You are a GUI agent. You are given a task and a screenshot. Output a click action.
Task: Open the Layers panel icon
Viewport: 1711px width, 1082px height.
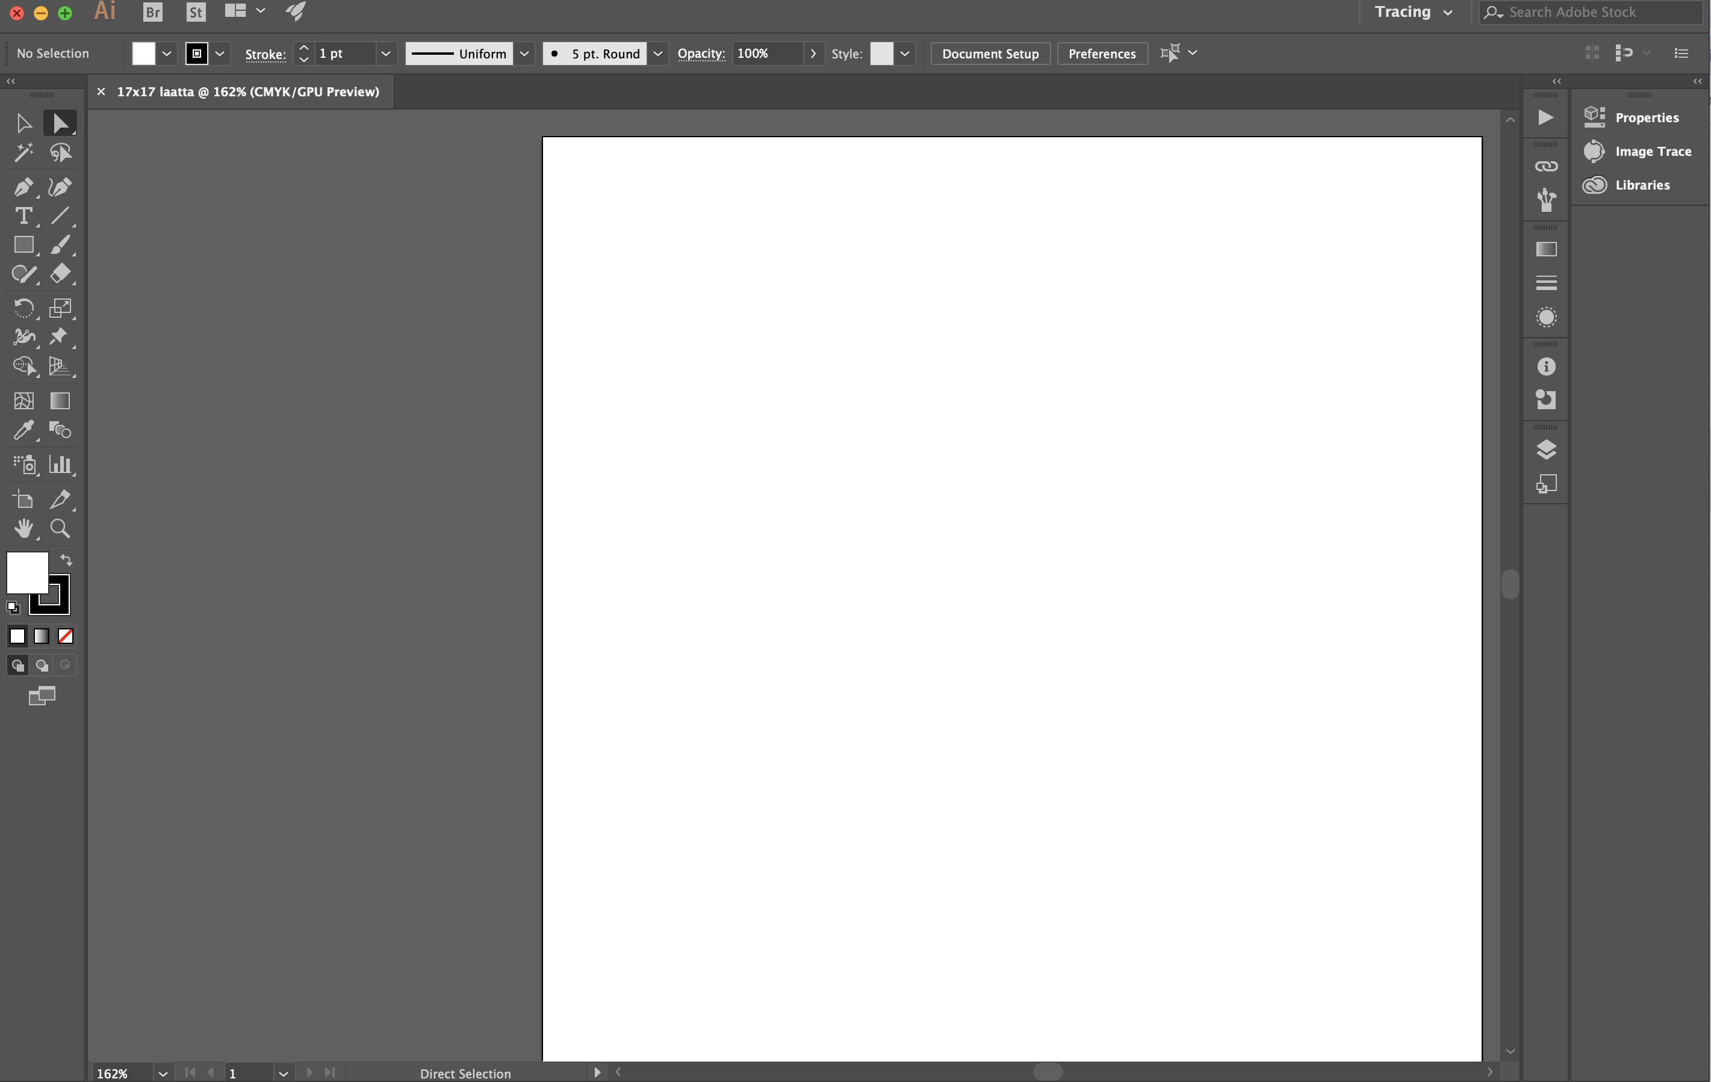pyautogui.click(x=1545, y=450)
